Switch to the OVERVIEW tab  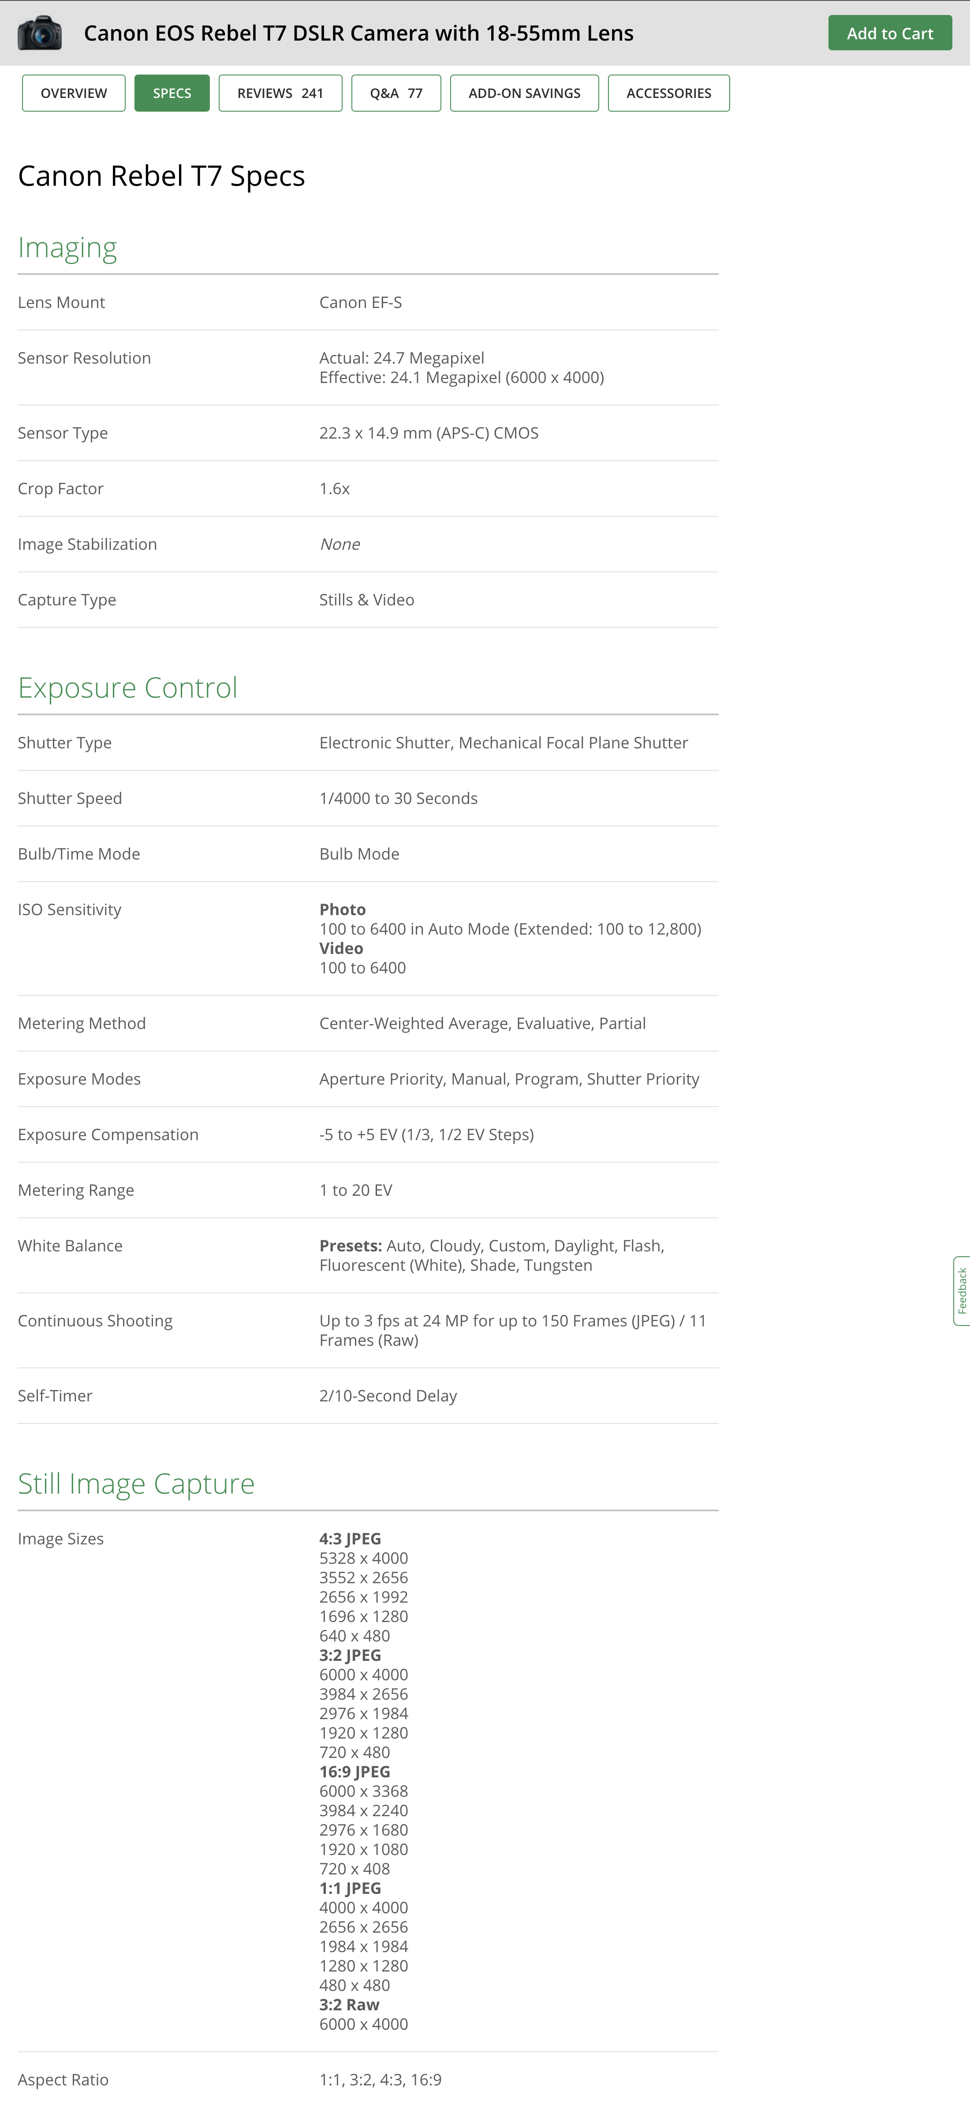(x=73, y=92)
